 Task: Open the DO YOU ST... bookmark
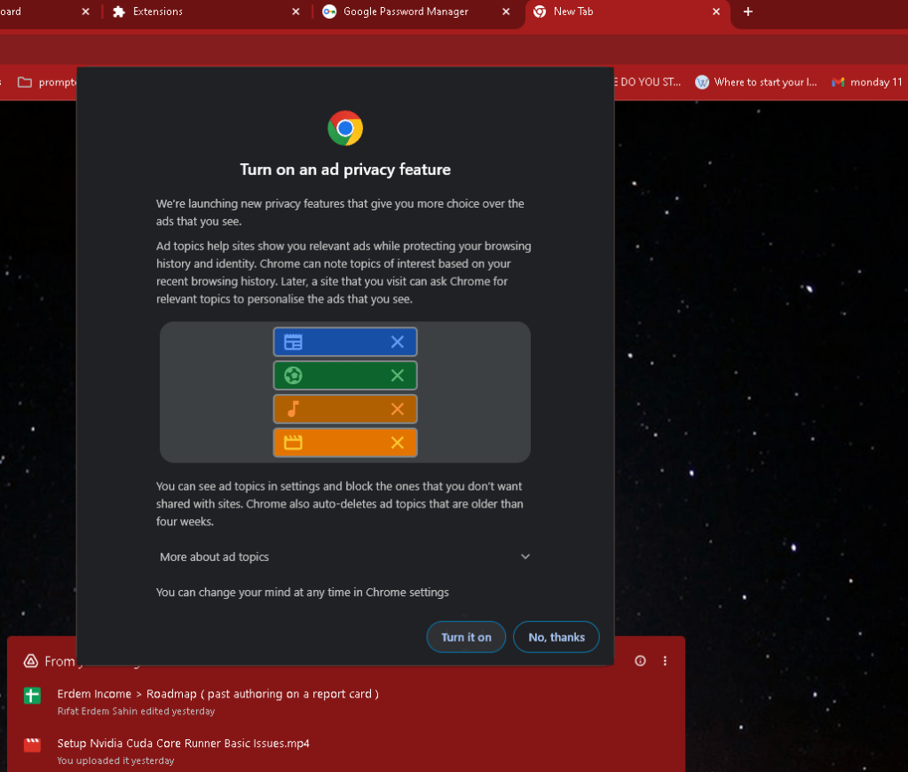pyautogui.click(x=647, y=83)
